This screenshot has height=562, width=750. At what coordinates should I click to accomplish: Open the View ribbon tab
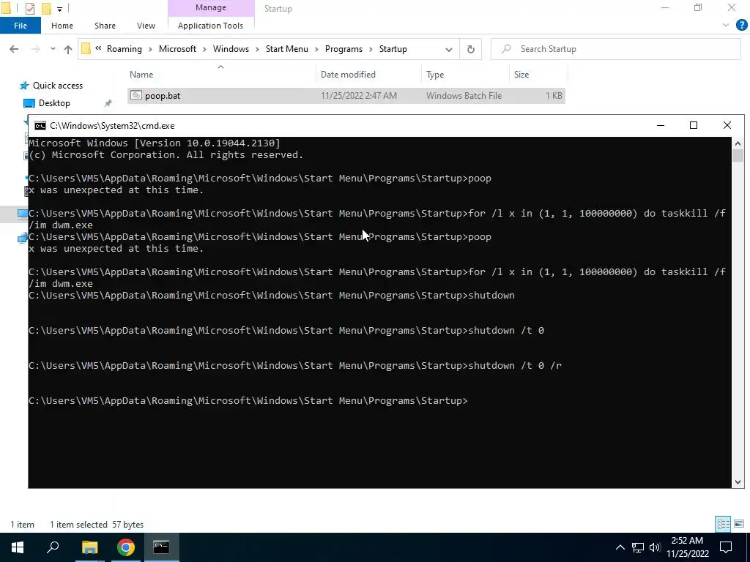click(146, 26)
